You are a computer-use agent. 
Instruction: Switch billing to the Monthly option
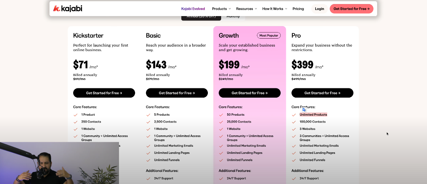[233, 17]
